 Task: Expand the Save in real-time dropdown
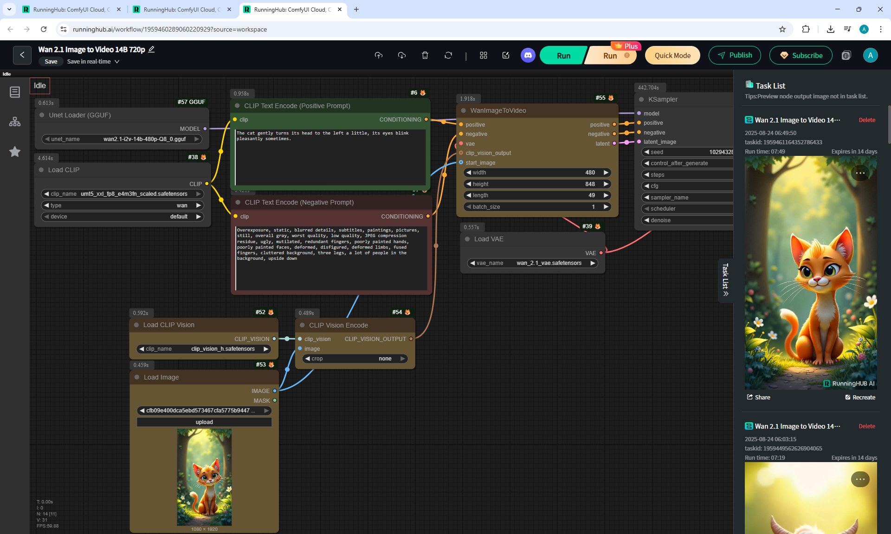pyautogui.click(x=117, y=62)
